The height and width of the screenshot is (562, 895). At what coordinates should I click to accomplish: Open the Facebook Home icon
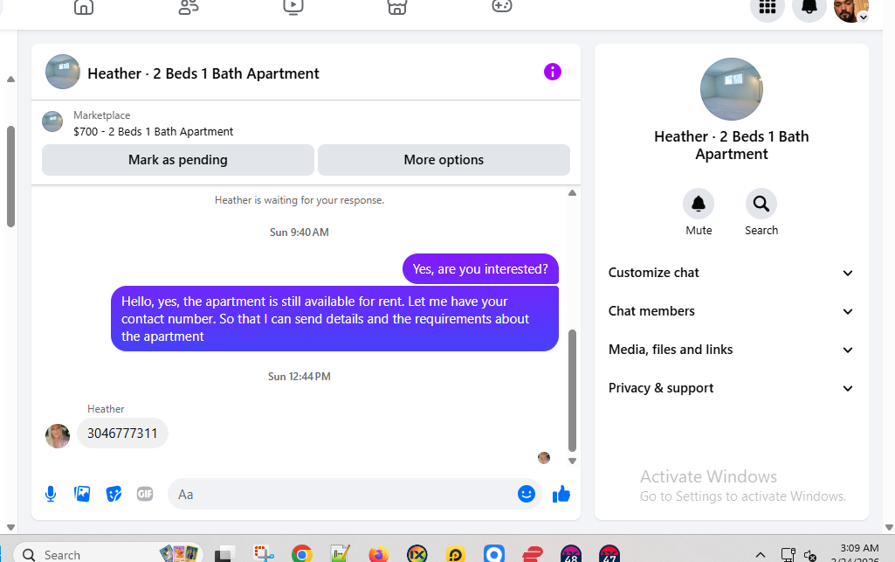84,7
